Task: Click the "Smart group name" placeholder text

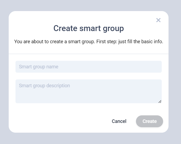Action: pyautogui.click(x=39, y=67)
